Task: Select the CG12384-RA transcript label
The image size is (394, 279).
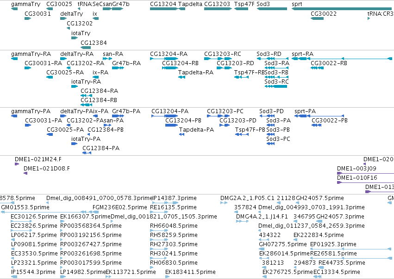Action: point(99,91)
